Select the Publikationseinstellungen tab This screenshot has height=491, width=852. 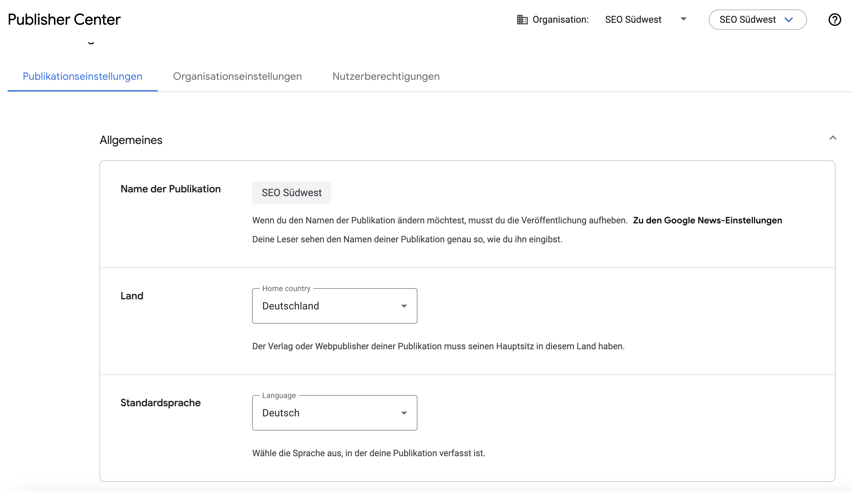pyautogui.click(x=82, y=76)
